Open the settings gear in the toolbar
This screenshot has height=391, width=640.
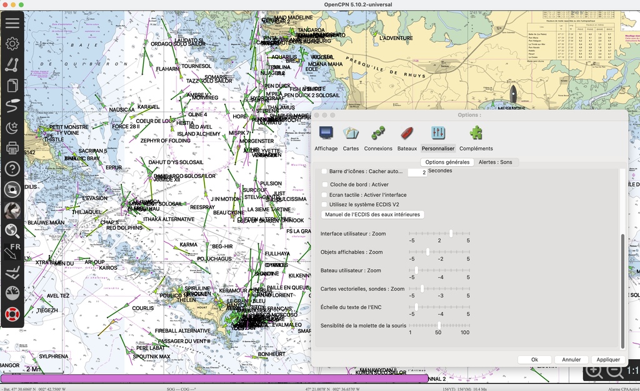pos(12,44)
